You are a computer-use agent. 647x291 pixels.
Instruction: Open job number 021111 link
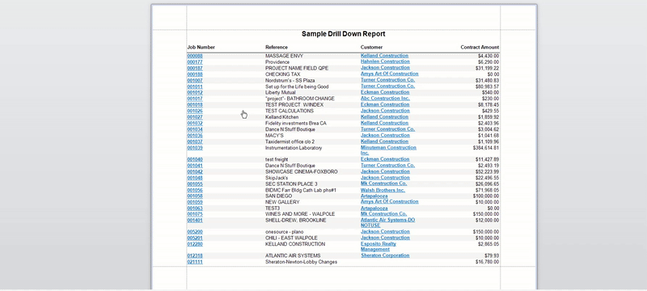pos(195,263)
